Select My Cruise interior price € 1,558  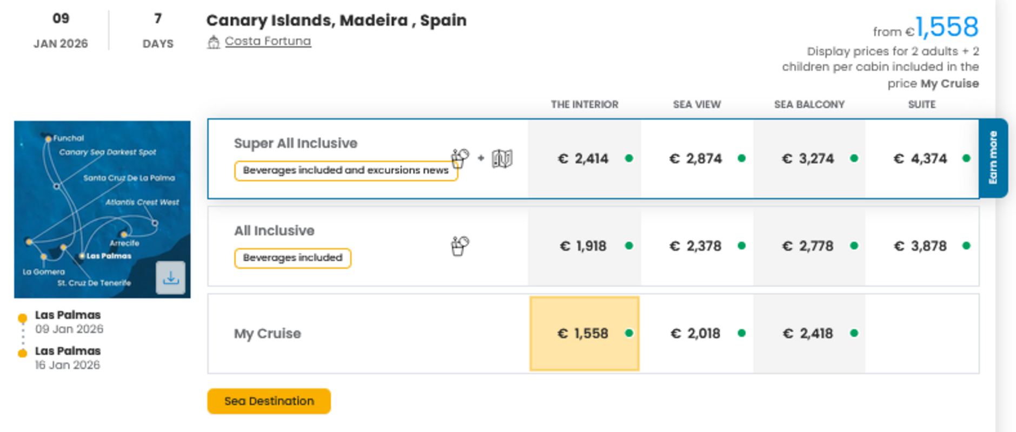click(584, 333)
